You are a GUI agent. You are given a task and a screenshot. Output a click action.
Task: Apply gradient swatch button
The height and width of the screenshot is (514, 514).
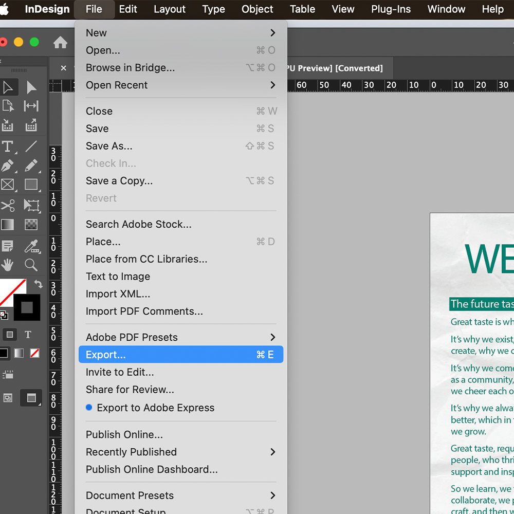pyautogui.click(x=19, y=354)
